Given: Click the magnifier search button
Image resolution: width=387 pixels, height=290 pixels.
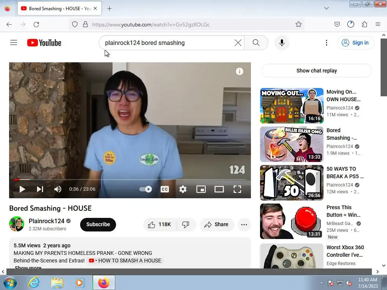Looking at the screenshot, I should [256, 43].
